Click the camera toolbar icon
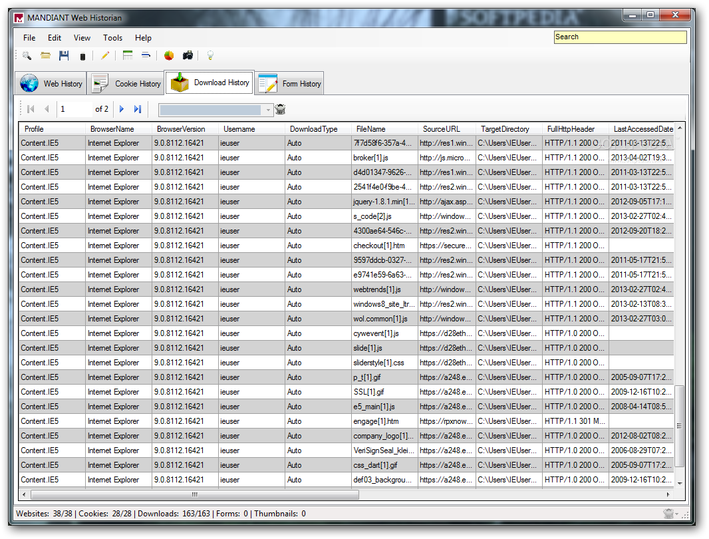 (188, 56)
